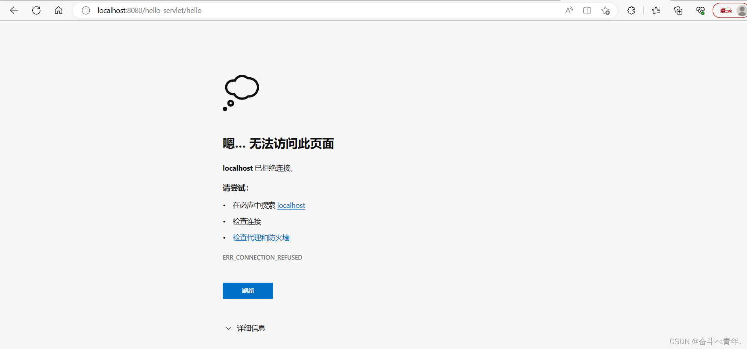Screen dimensions: 747x349
Task: Go back to the previous page
Action: click(x=14, y=11)
